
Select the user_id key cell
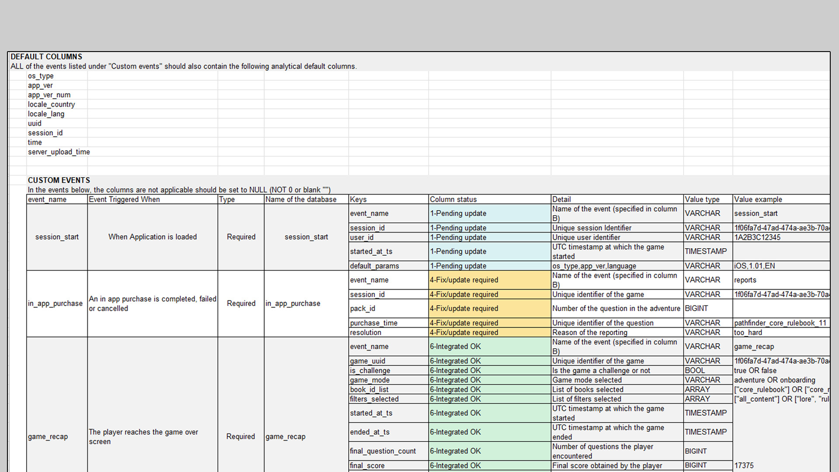click(388, 237)
